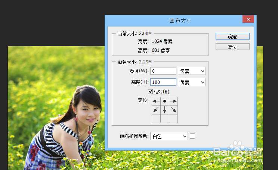The width and height of the screenshot is (278, 170).
Task: Click the 宽度(W) input field
Action: tap(163, 71)
